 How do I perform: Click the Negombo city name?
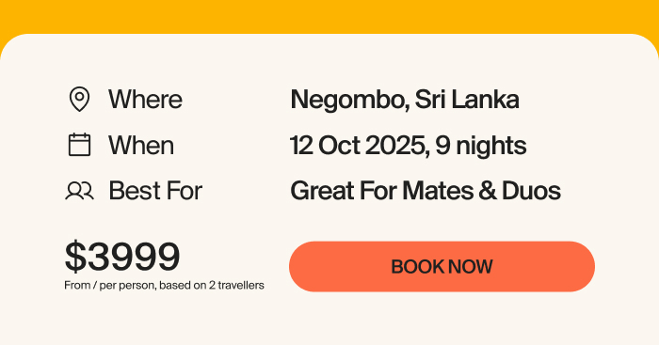349,100
